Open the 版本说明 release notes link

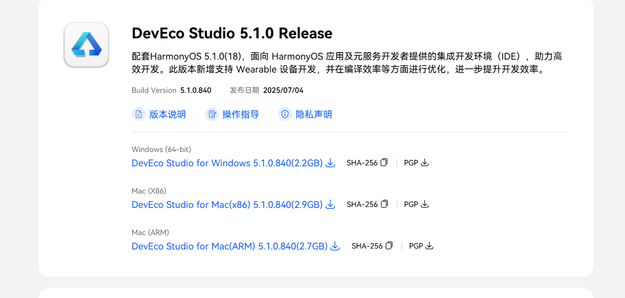pyautogui.click(x=167, y=114)
